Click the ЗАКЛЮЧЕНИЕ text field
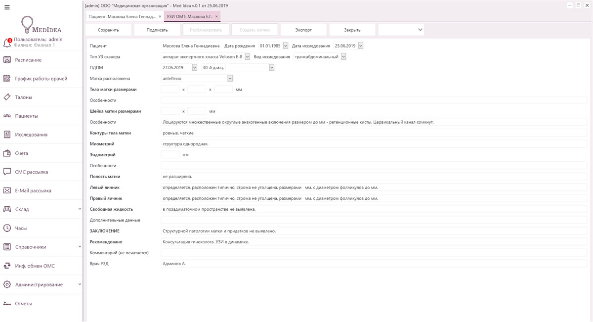Viewport: 593px width, 322px height. [374, 231]
